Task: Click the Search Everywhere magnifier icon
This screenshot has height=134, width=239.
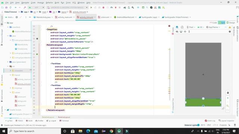Action: pos(147,7)
